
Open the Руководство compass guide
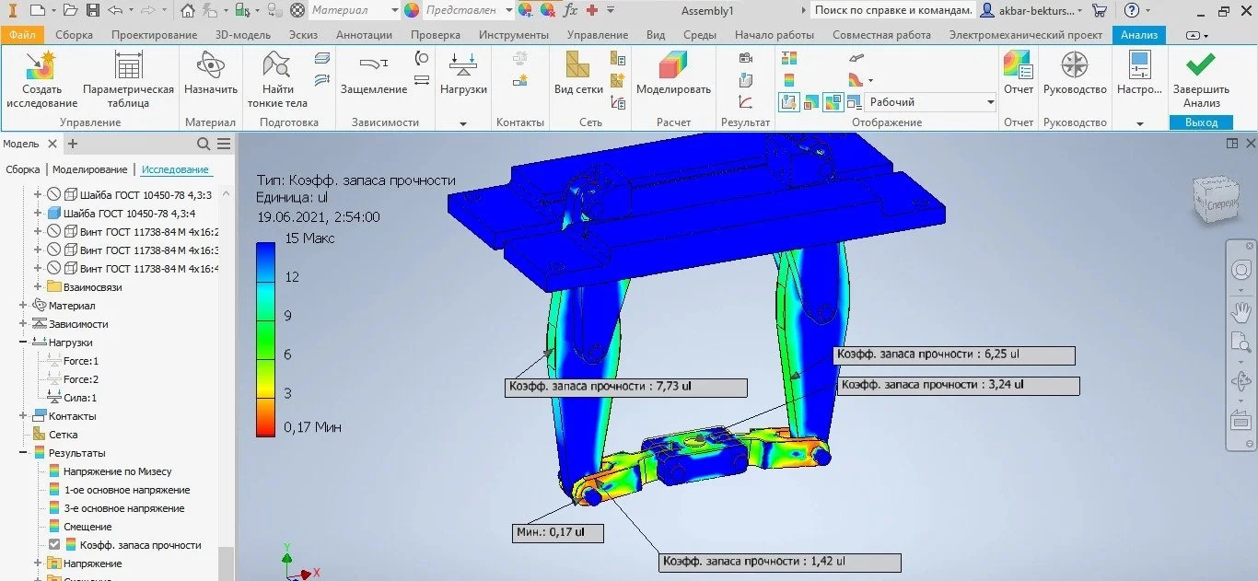(1074, 66)
